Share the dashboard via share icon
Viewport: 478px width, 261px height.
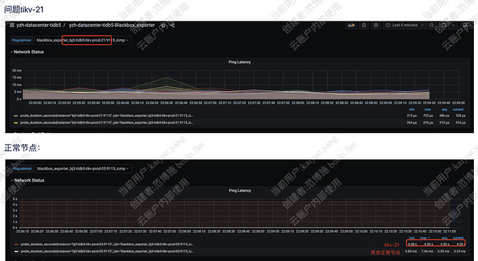tap(172, 26)
